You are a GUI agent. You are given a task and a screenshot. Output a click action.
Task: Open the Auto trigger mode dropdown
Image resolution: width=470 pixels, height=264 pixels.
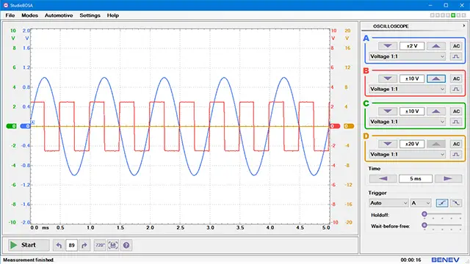point(388,203)
